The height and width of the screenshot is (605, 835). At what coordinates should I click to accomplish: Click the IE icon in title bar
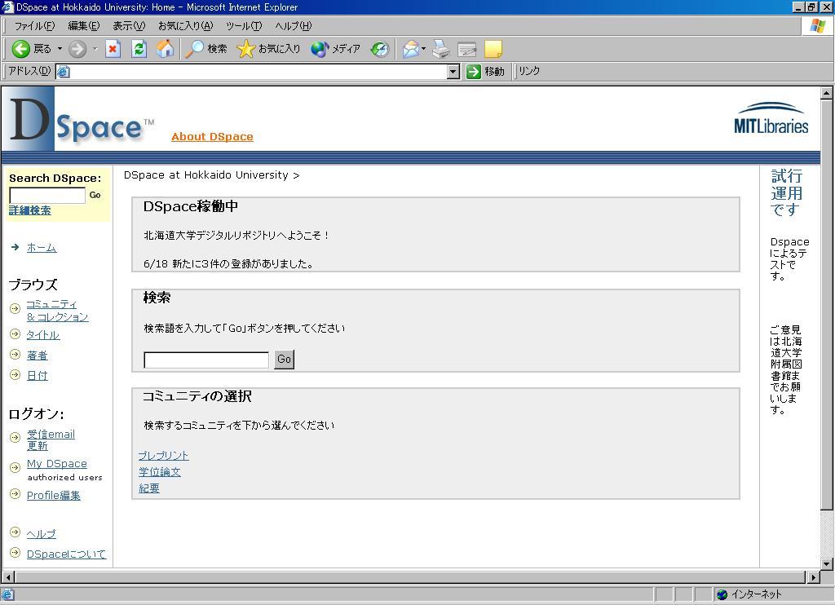7,7
